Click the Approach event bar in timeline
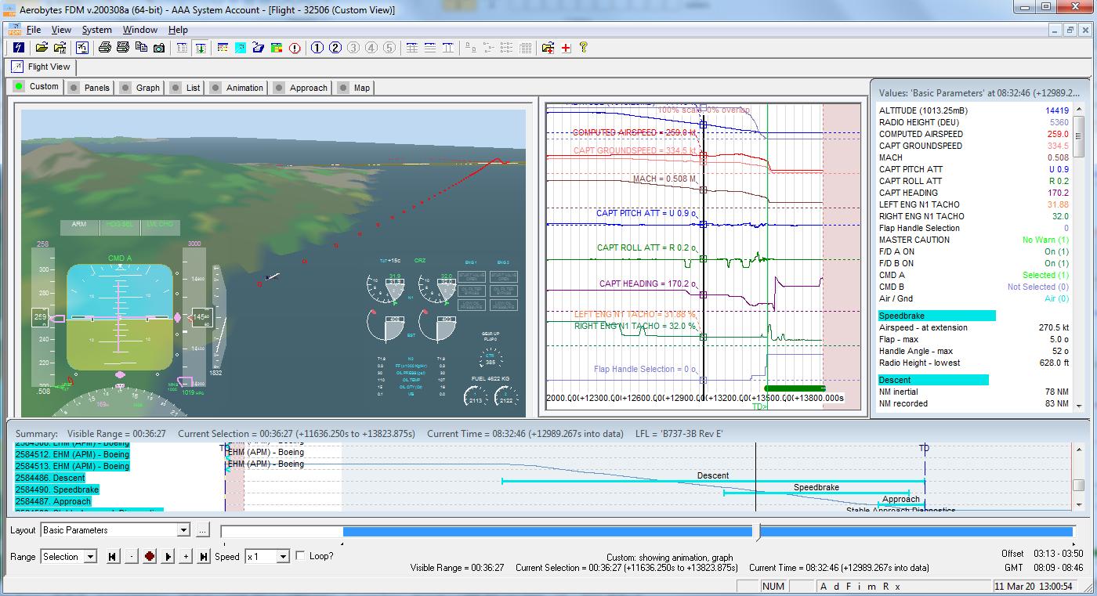 coord(901,504)
